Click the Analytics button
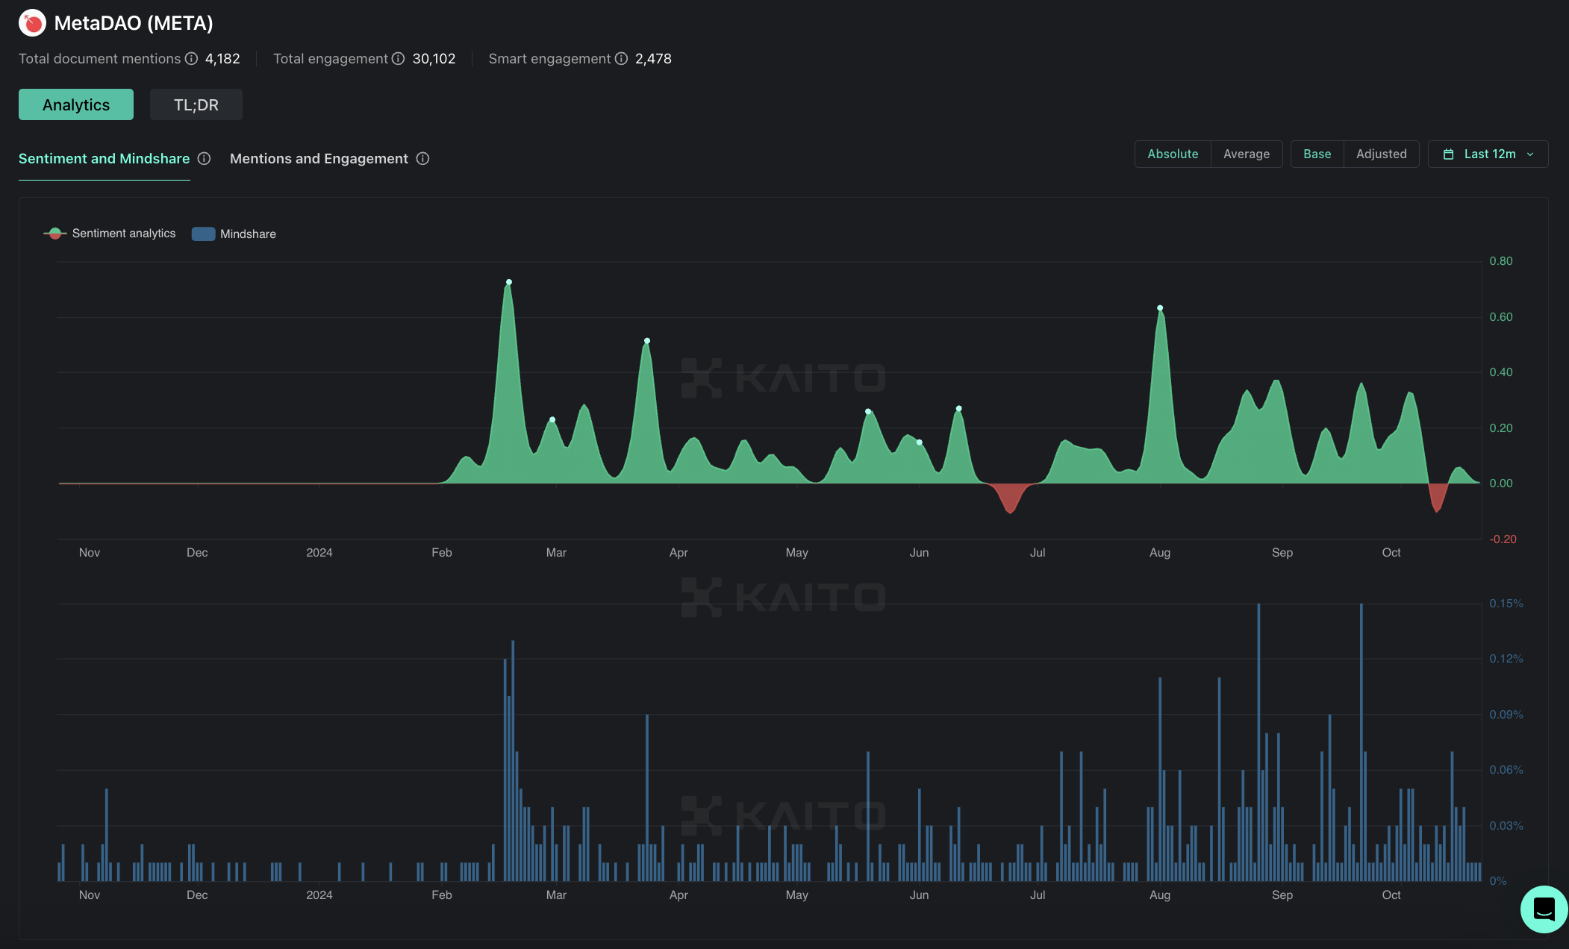 click(76, 104)
